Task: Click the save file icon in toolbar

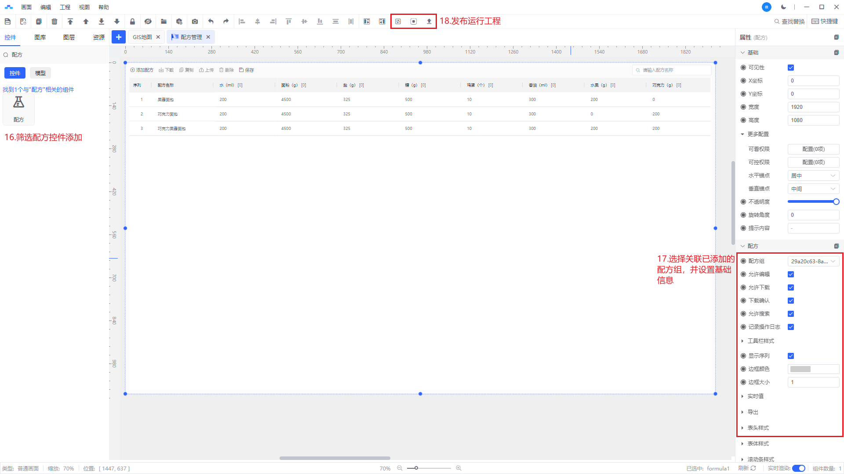Action: coord(7,22)
